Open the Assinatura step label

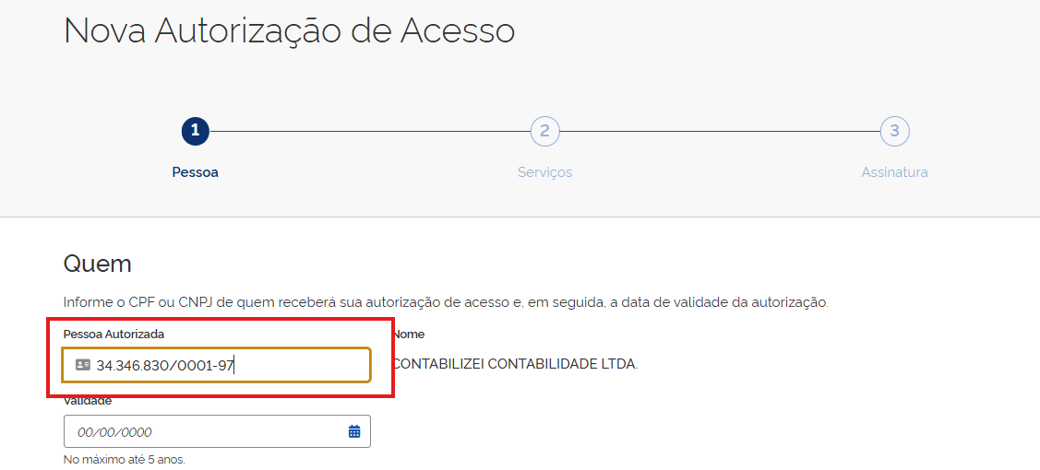point(894,172)
